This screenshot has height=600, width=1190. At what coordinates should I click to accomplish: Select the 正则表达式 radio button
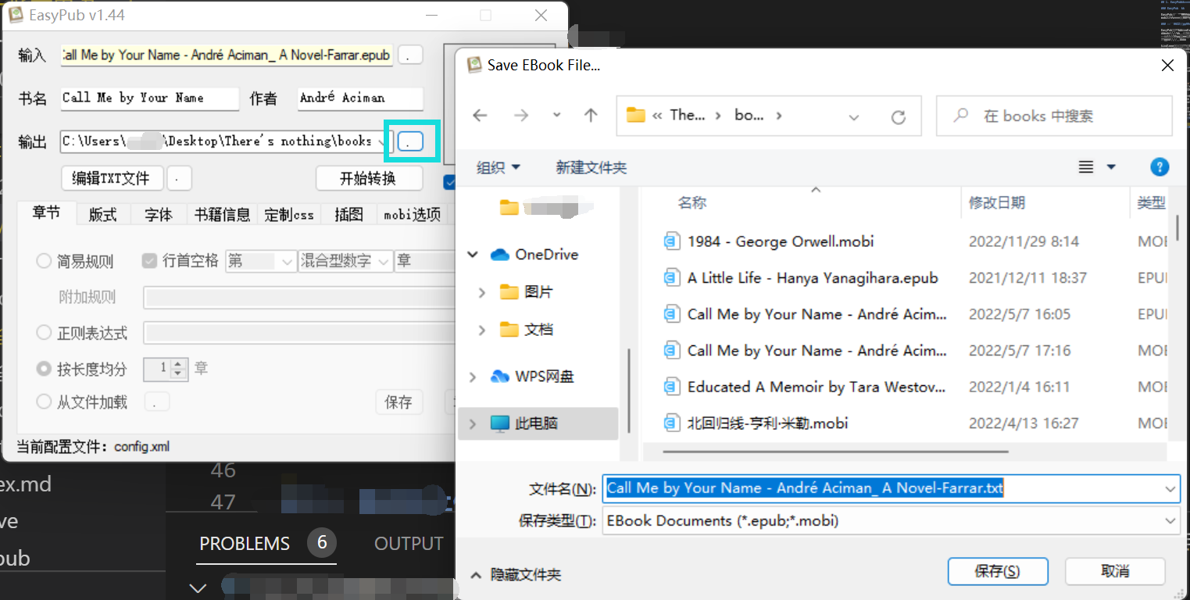point(44,333)
